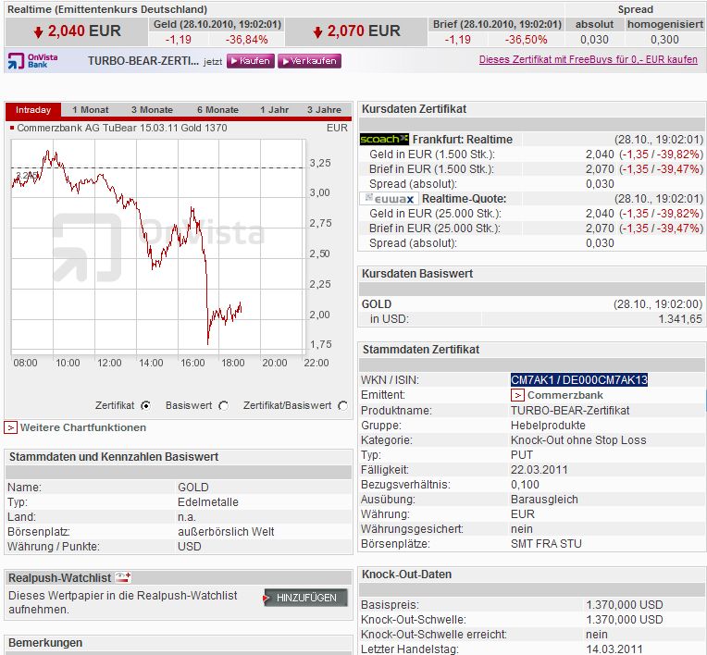Click the Kategorie value Knock-Out ohne Stop Loss
This screenshot has width=707, height=655.
click(578, 440)
